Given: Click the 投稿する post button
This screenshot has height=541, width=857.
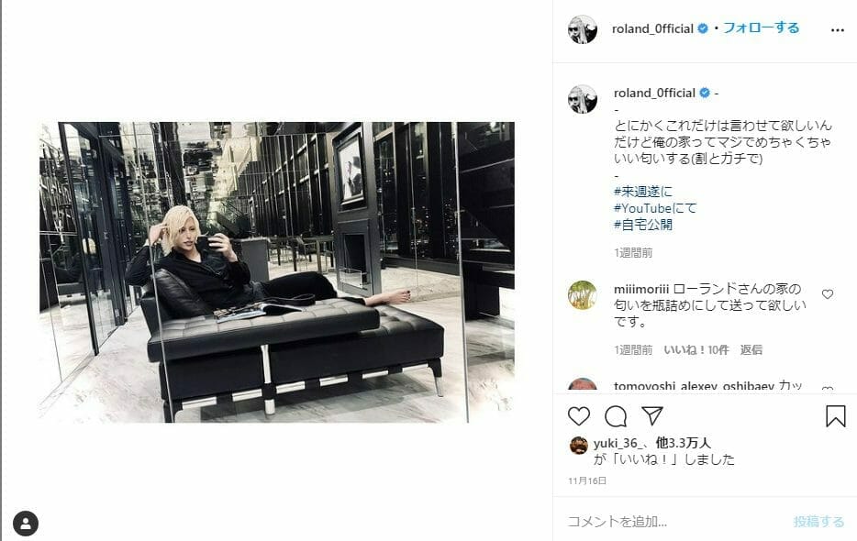Looking at the screenshot, I should tap(818, 522).
